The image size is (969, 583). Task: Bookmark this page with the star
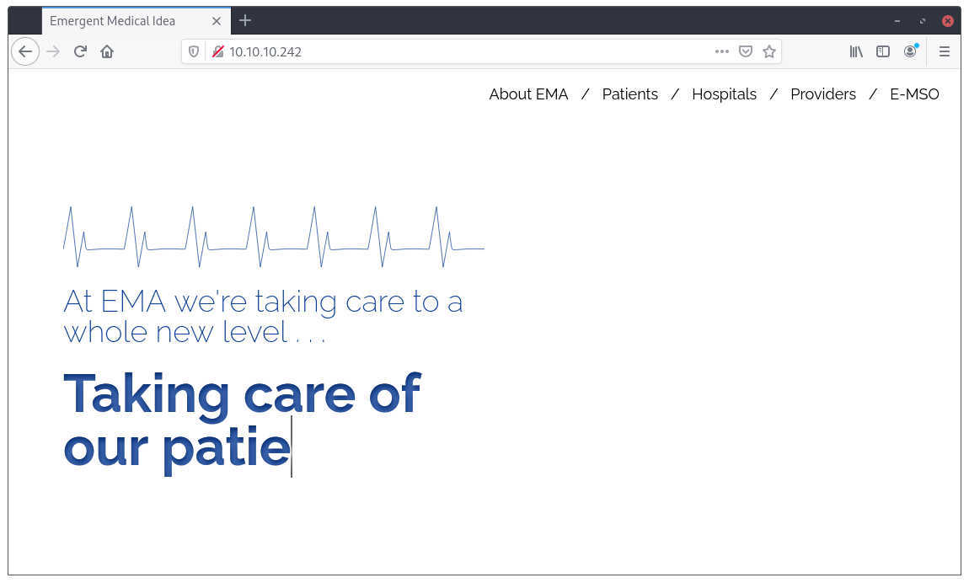pos(768,51)
